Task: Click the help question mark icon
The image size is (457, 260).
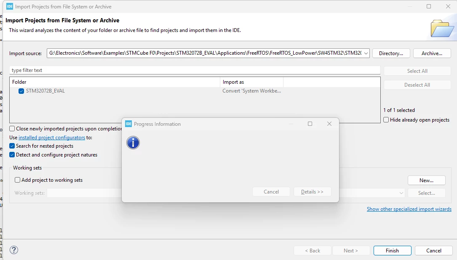Action: 14,250
